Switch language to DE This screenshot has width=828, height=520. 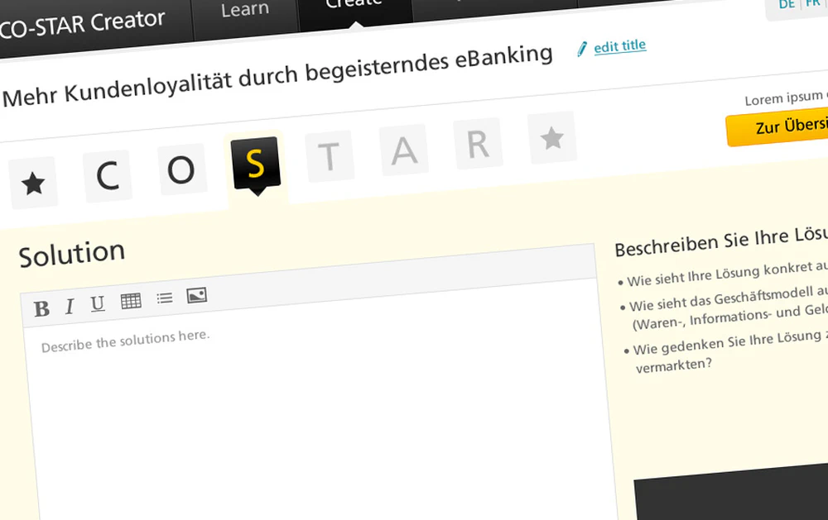tap(787, 5)
